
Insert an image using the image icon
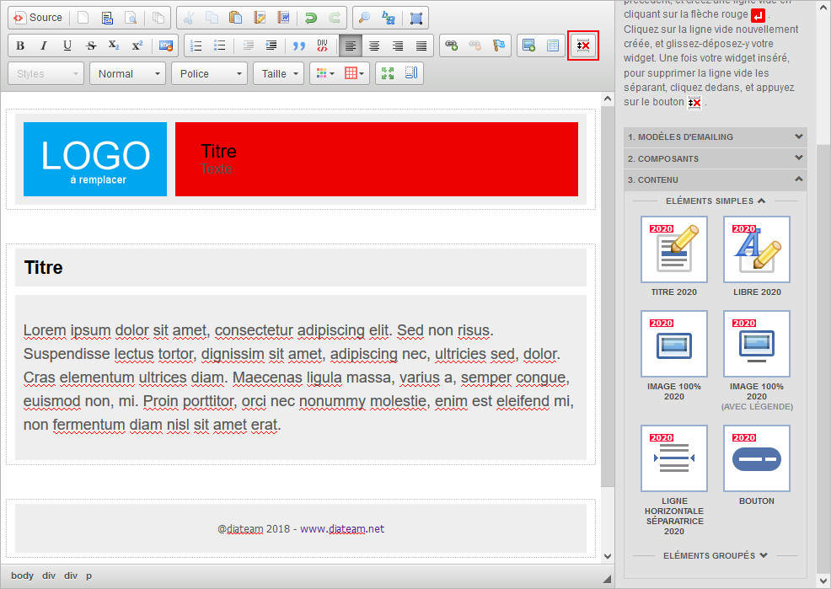pos(528,46)
